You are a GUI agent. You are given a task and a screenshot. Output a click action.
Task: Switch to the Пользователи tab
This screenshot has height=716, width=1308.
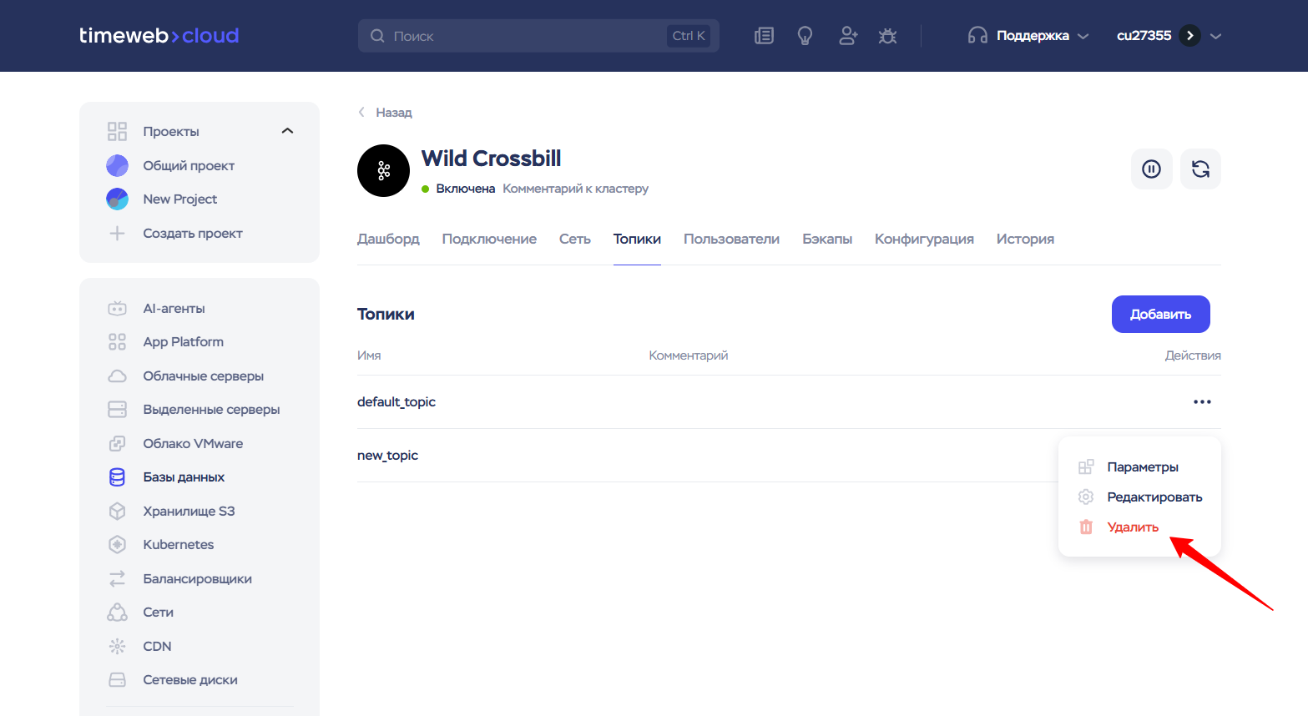coord(731,240)
